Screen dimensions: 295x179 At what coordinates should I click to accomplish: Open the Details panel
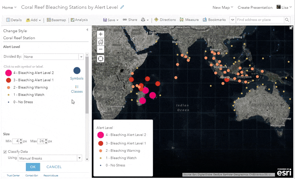(14, 20)
